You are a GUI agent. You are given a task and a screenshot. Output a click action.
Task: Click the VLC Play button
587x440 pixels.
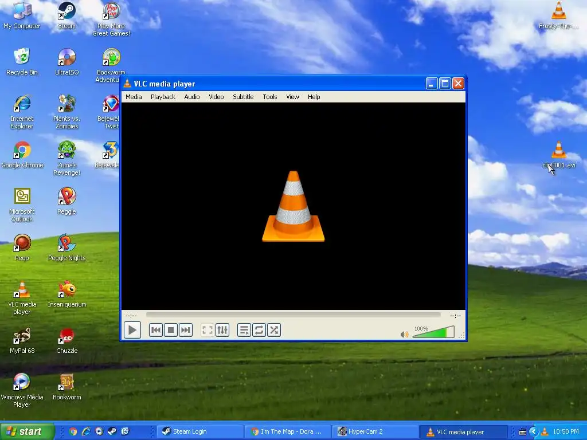click(x=132, y=330)
